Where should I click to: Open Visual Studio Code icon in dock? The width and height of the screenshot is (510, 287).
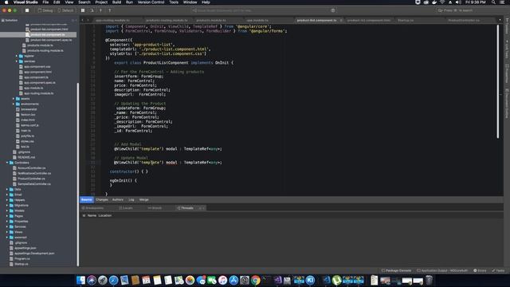pos(326,280)
